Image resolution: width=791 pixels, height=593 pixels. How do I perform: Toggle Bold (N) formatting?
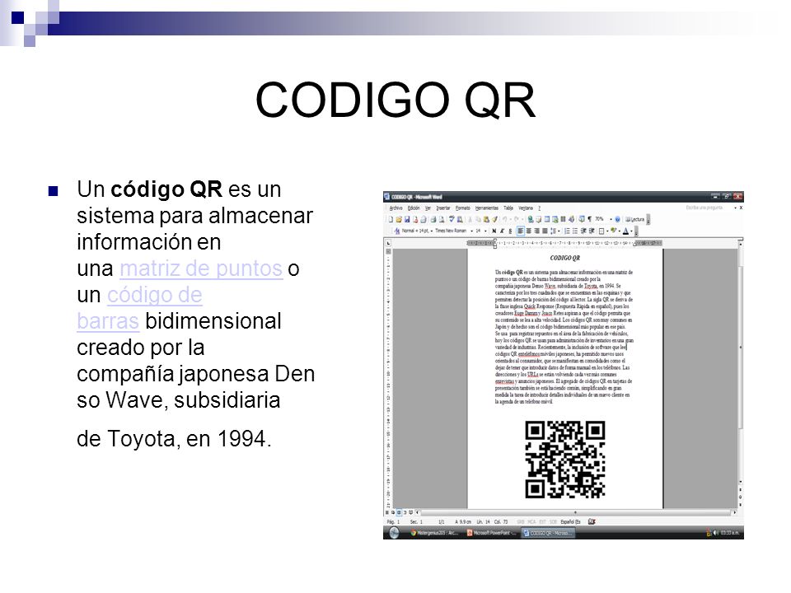click(494, 231)
